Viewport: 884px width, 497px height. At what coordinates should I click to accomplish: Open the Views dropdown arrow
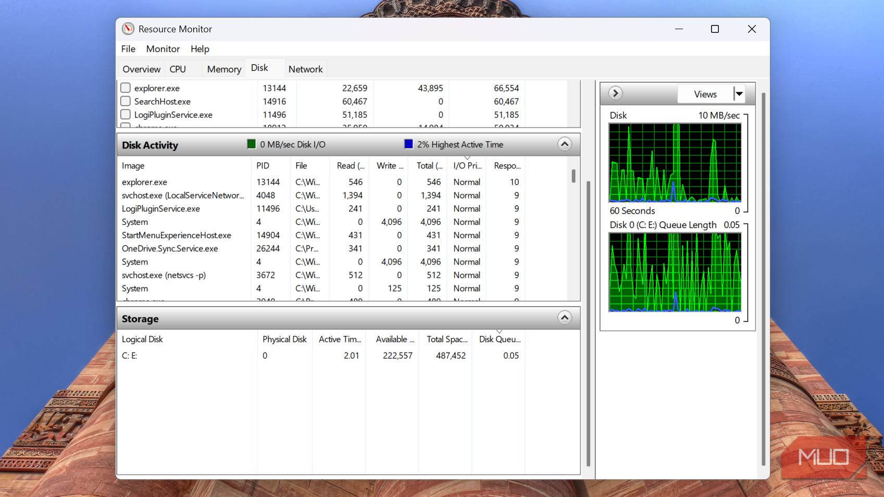pyautogui.click(x=739, y=94)
